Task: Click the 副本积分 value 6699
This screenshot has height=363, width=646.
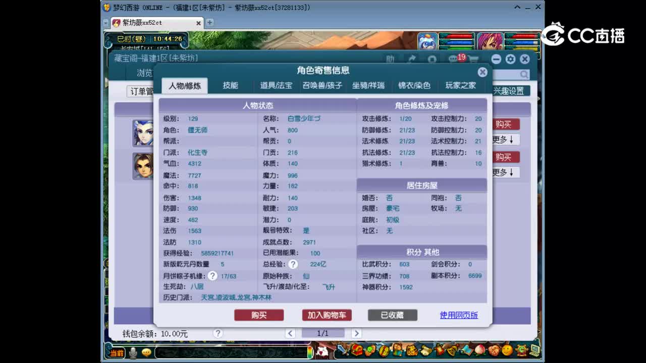Action: tap(475, 276)
